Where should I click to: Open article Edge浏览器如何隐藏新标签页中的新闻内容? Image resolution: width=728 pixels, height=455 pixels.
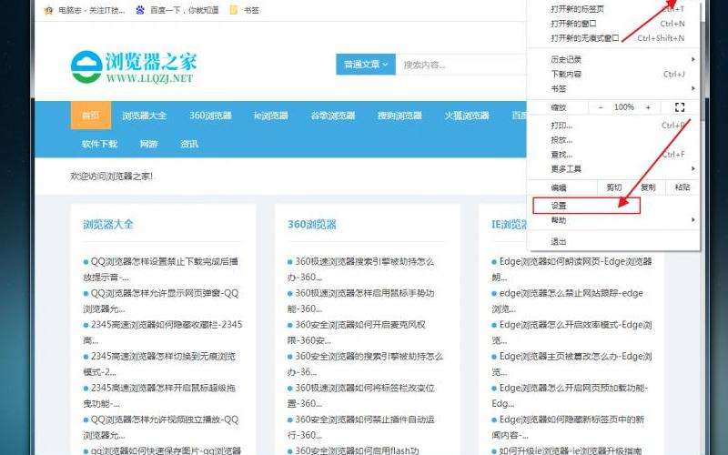click(x=568, y=427)
